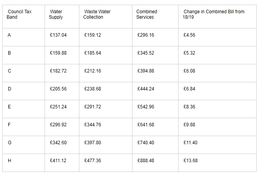The height and width of the screenshot is (177, 259).
Task: Select the £6.84 change value for Band D
Action: click(x=189, y=89)
